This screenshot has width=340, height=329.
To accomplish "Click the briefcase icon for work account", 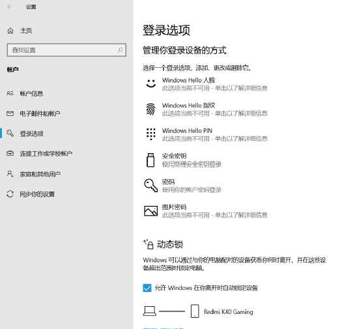I will [x=10, y=153].
